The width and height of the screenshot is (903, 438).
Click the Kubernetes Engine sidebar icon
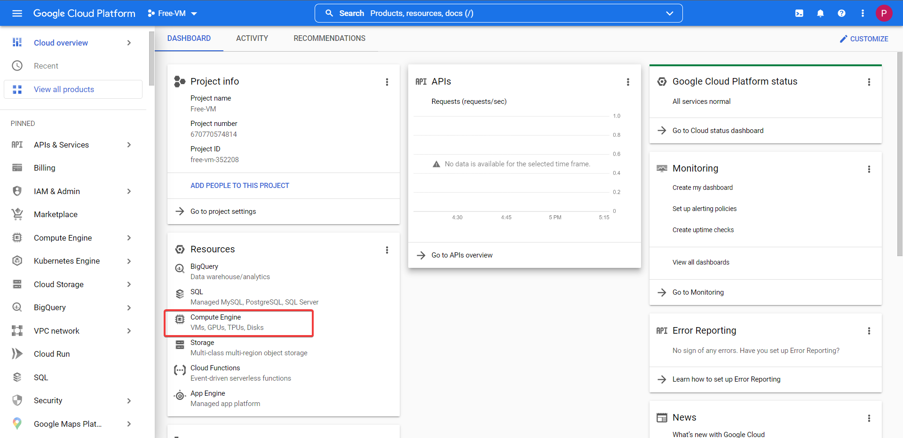tap(17, 261)
